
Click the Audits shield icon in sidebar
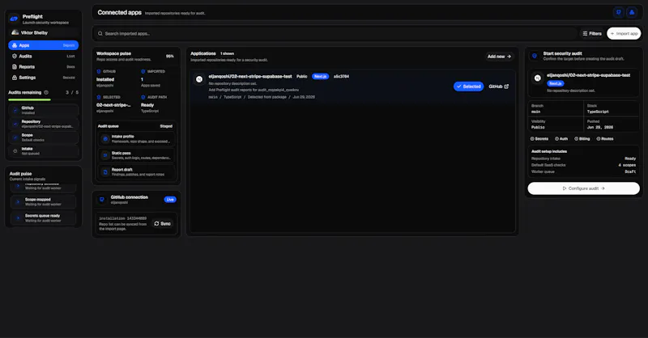(15, 56)
